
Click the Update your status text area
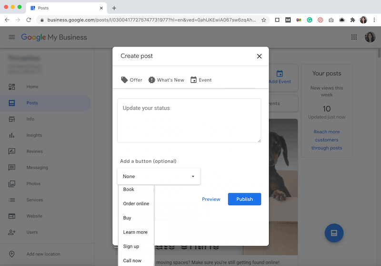tap(189, 120)
